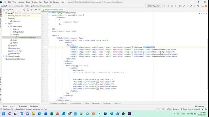Image resolution: width=209 pixels, height=117 pixels.
Task: Click the debug bug icon in toolbar
Action: click(x=169, y=6)
